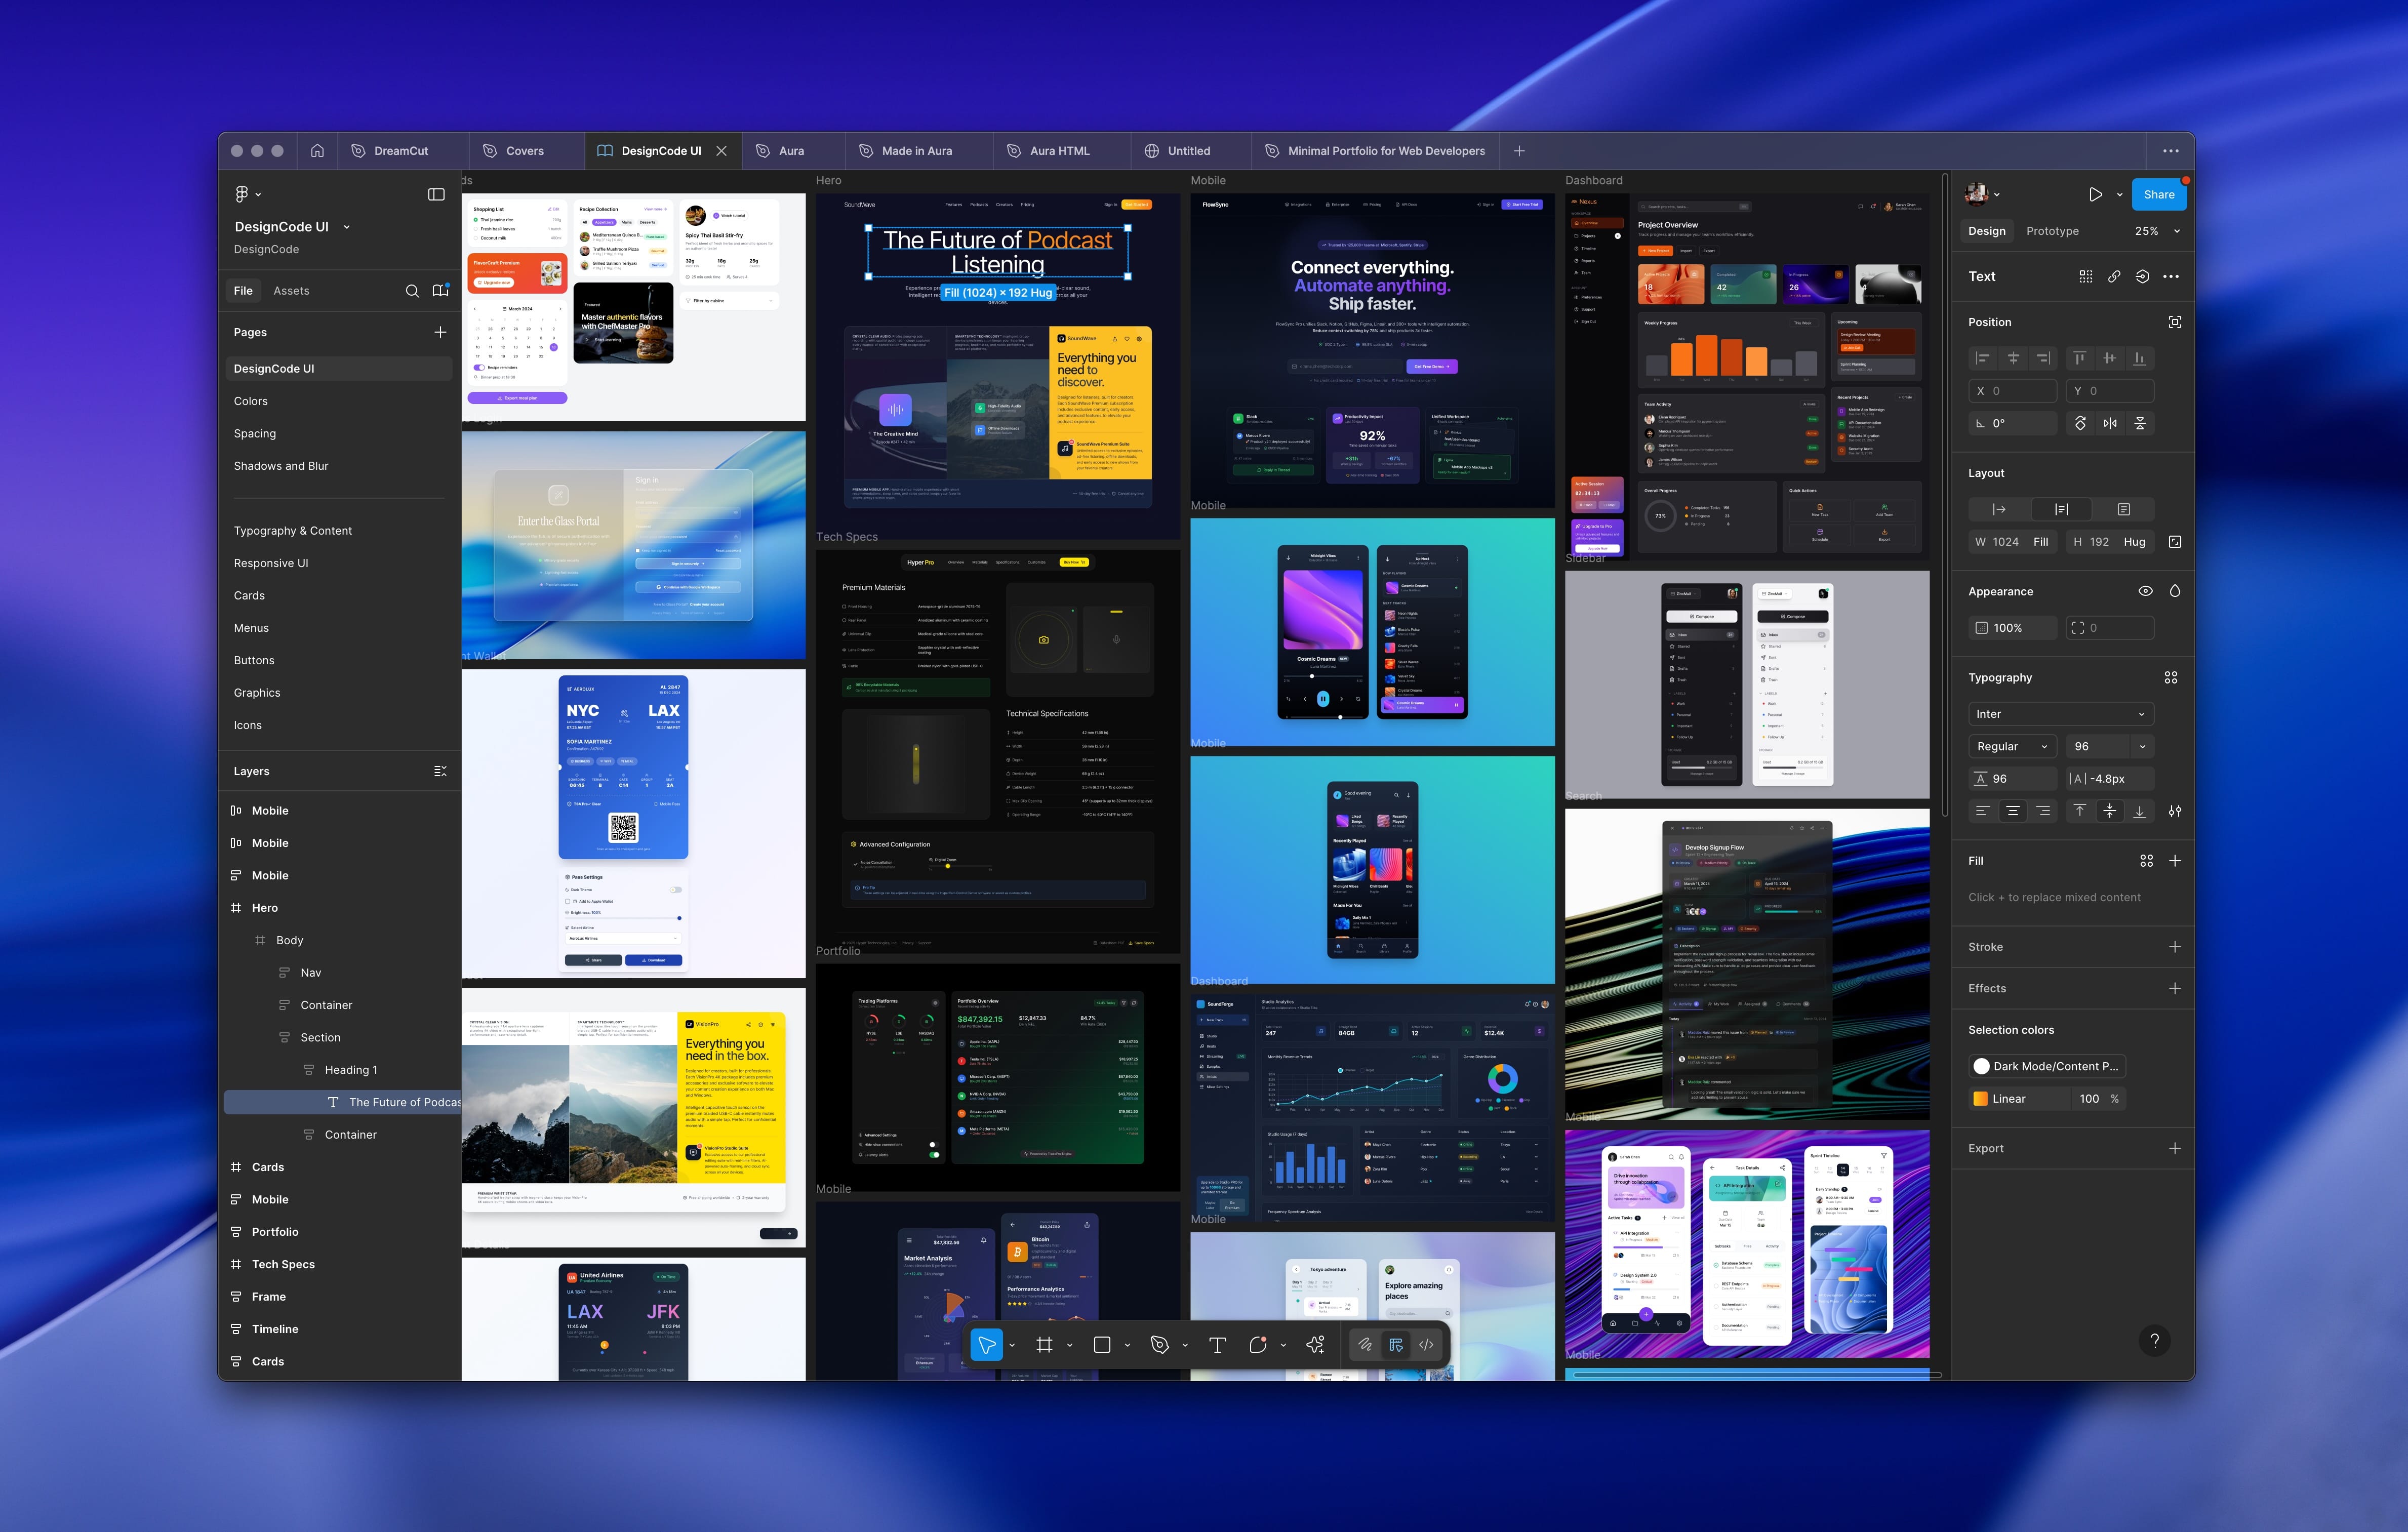Switch to Dev Mode code toggle
Viewport: 2408px width, 1532px height.
(1426, 1345)
